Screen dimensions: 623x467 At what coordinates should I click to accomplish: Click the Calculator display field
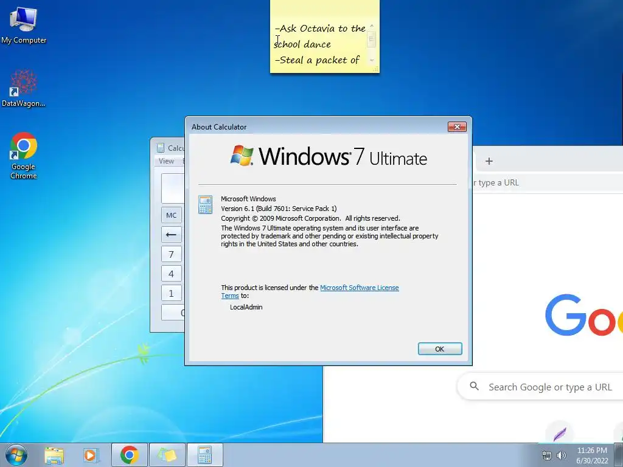(x=173, y=189)
